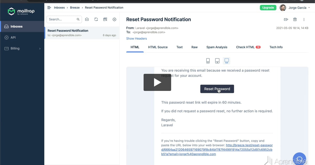Delete the email with trash icon
Image resolution: width=315 pixels, height=165 pixels.
(295, 19)
